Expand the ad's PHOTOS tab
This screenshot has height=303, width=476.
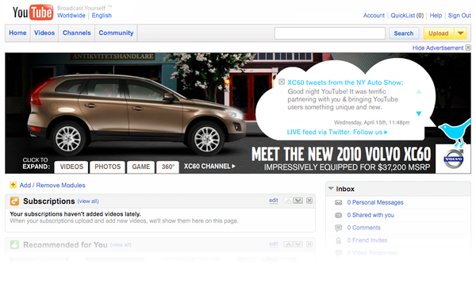click(x=107, y=167)
